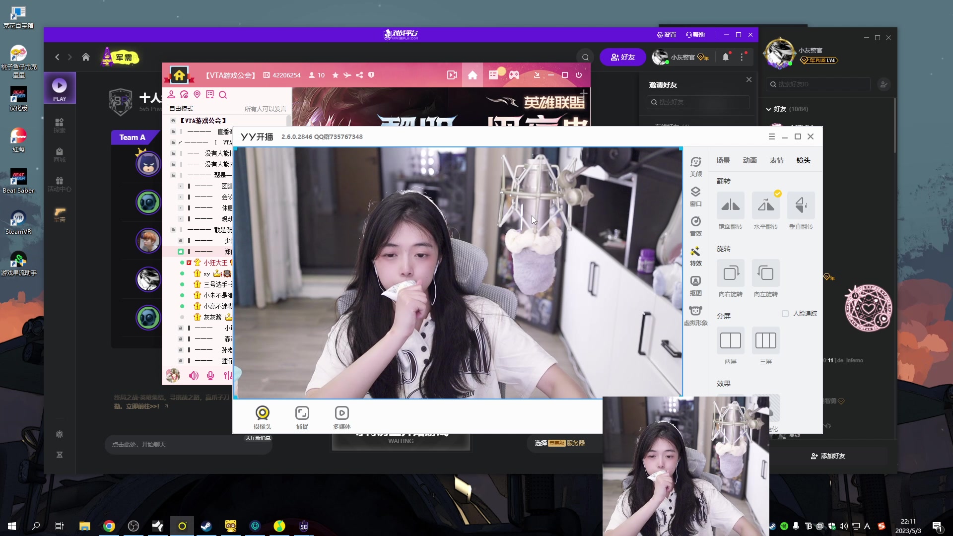Open Chrome from the taskbar
Screen dimensions: 953x536
pyautogui.click(x=109, y=526)
